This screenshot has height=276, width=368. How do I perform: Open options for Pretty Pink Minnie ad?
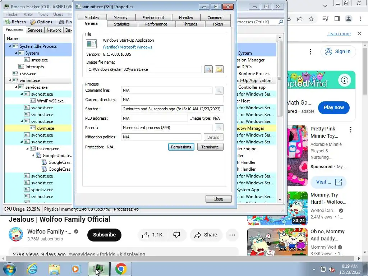pos(351,130)
